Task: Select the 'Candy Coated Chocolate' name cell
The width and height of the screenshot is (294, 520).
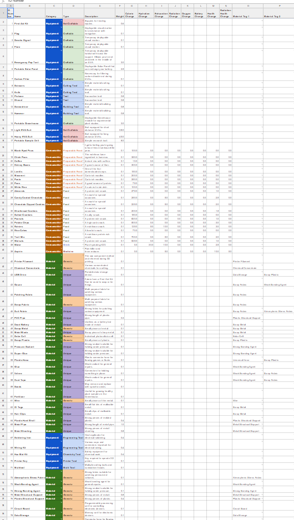Action: (x=29, y=196)
